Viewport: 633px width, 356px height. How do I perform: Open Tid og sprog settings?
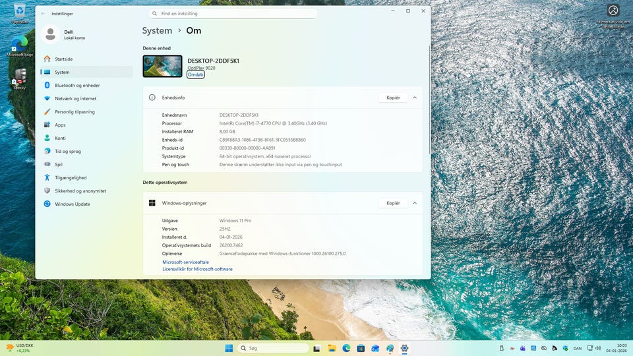click(x=67, y=152)
